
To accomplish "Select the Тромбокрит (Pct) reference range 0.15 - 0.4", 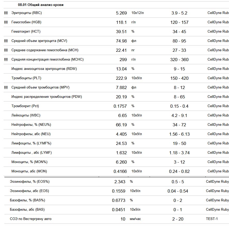I will (179, 106).
